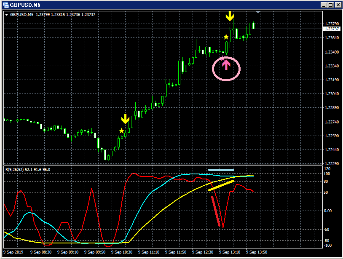Click the R(9,26,52) indicator label
Screen dimensions: 343x259
click(28, 170)
